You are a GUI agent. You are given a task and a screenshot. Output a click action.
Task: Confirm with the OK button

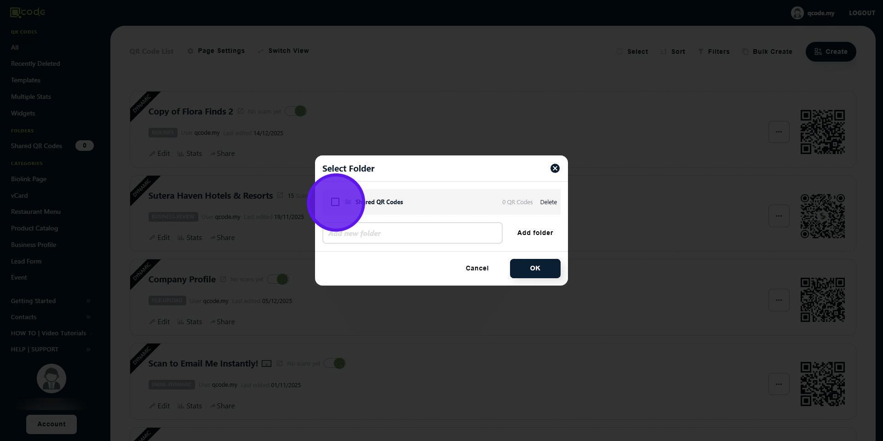click(535, 268)
